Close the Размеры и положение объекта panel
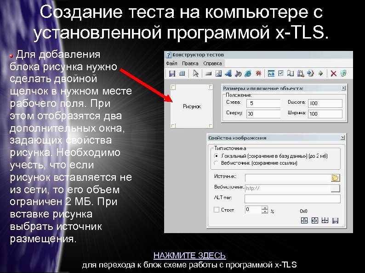 [343, 88]
